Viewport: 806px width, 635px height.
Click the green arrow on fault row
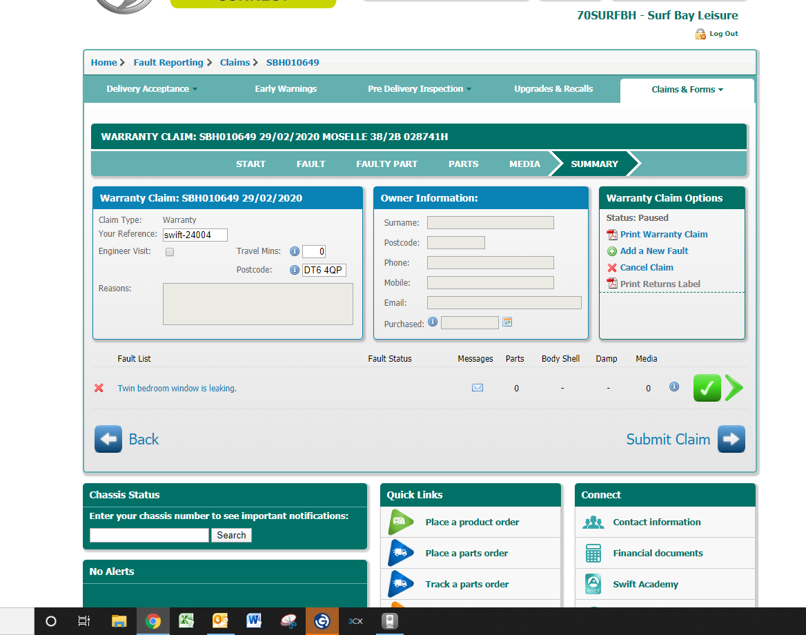(734, 388)
